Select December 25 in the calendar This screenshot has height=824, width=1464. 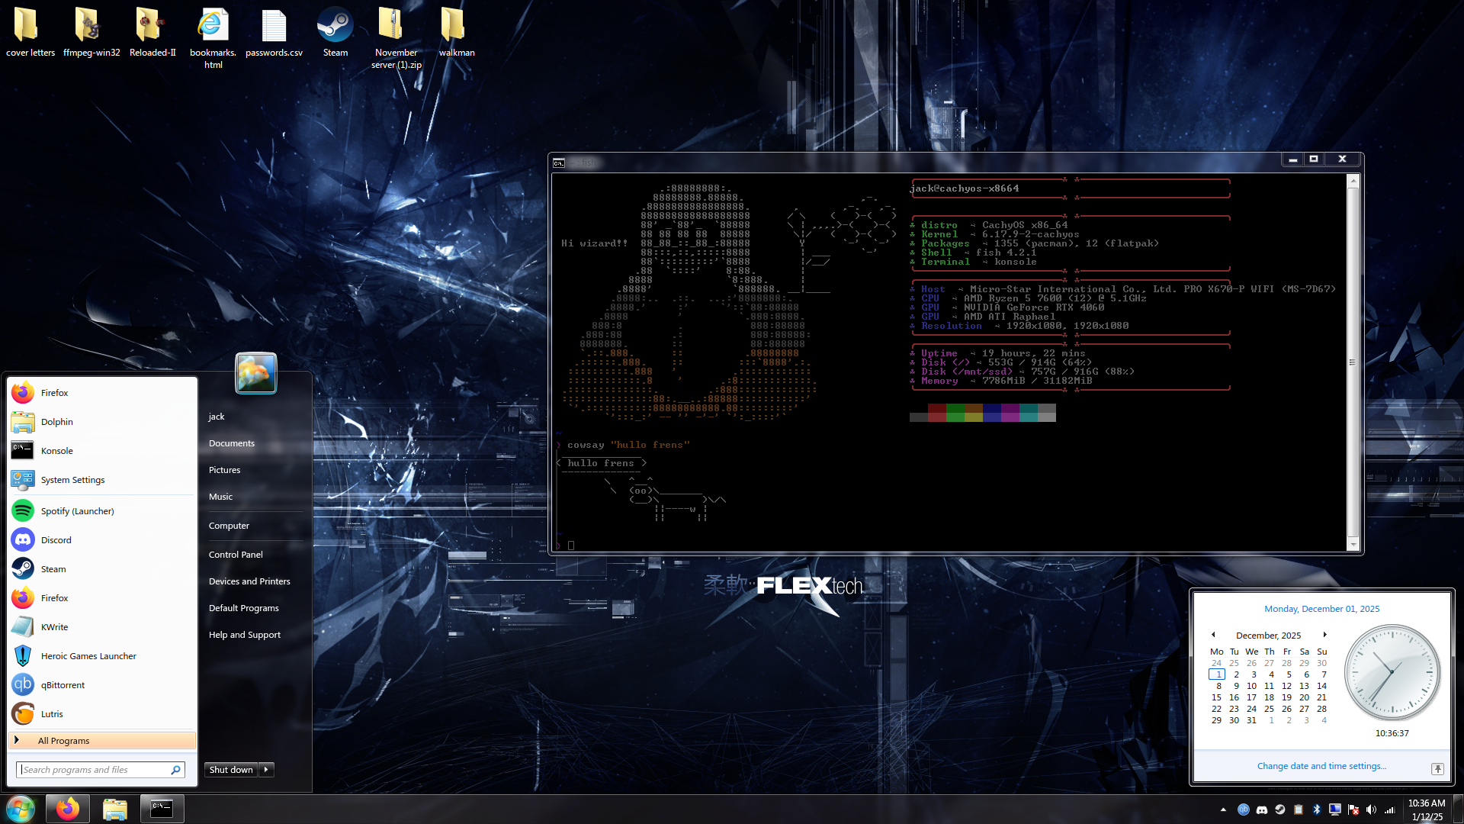click(1269, 709)
